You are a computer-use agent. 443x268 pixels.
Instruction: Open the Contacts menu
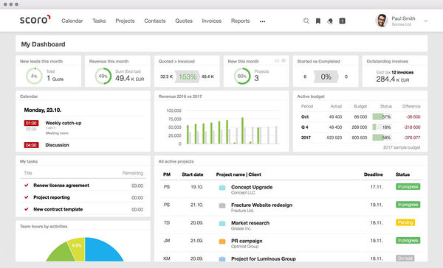tap(155, 21)
